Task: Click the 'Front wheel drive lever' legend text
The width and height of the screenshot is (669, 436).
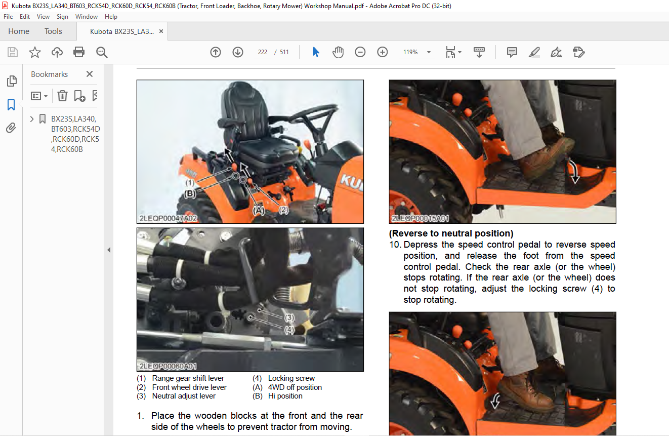Action: point(189,387)
